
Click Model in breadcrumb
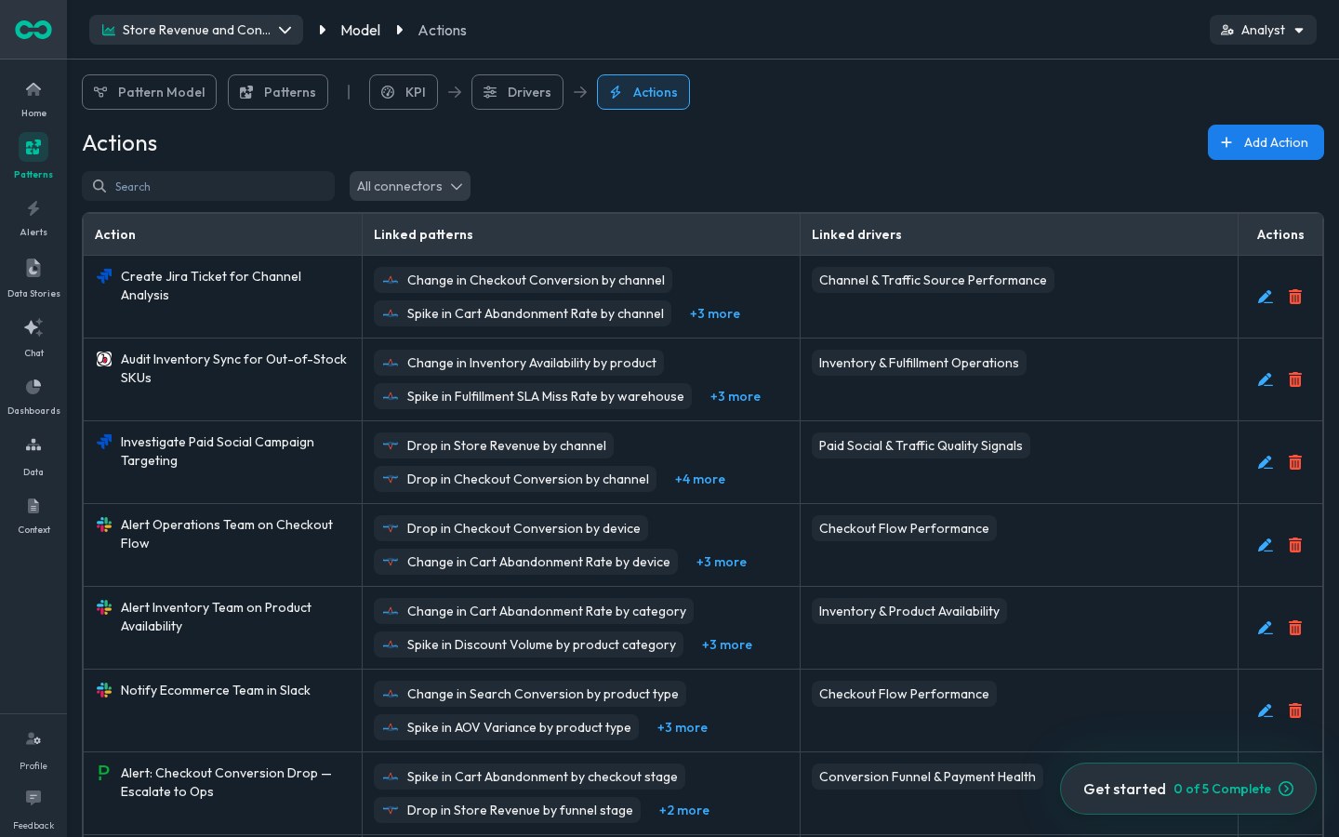361,30
